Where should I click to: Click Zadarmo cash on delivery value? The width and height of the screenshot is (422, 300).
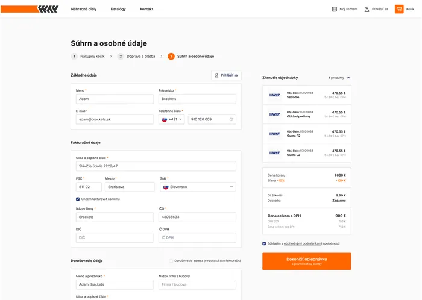point(339,201)
